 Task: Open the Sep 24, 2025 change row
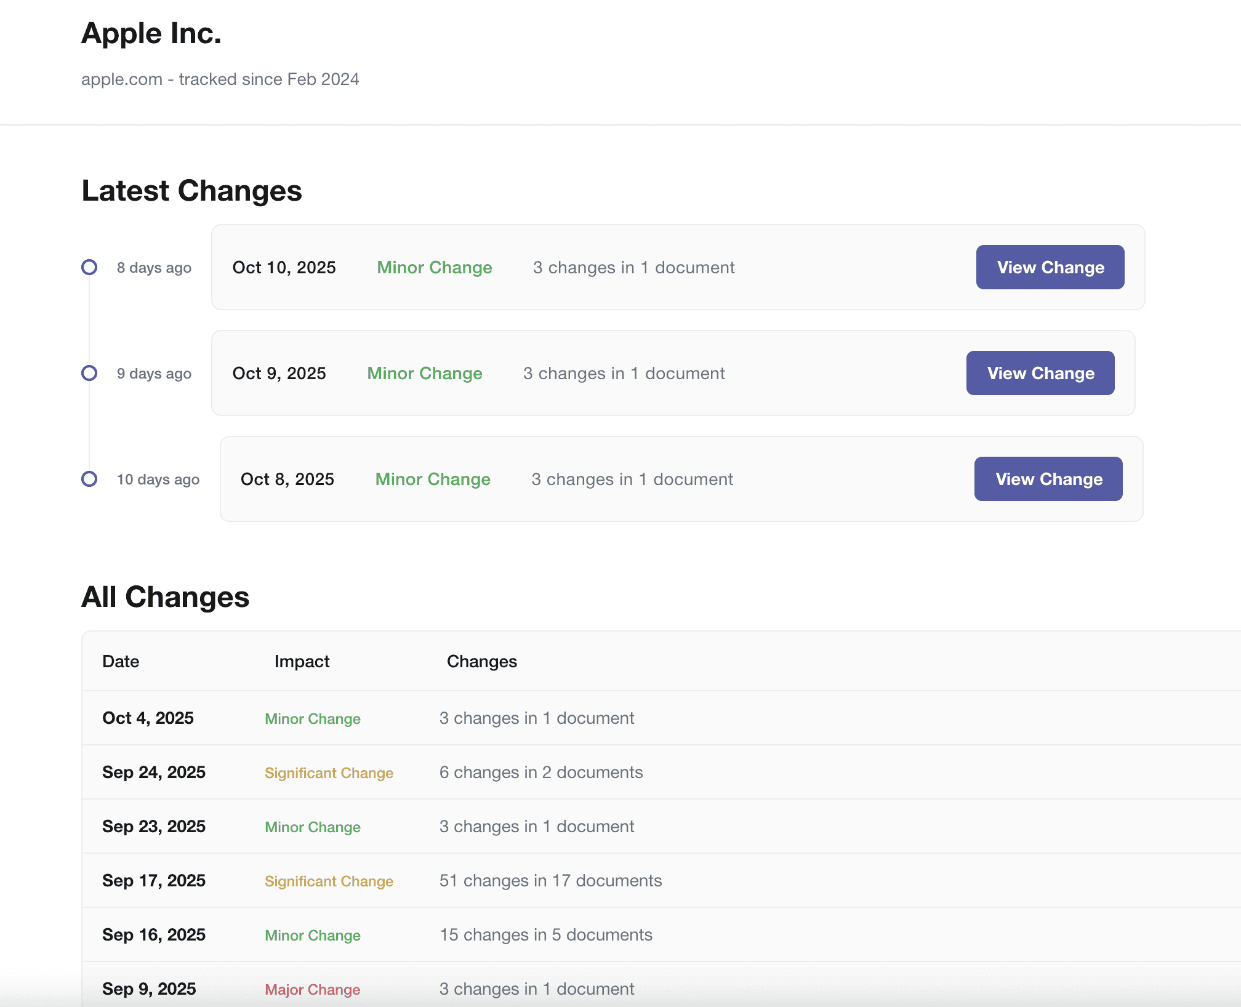[x=154, y=772]
